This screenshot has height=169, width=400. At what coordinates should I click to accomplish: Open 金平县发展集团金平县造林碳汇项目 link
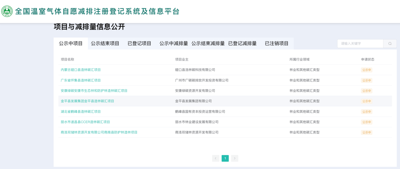(87, 101)
